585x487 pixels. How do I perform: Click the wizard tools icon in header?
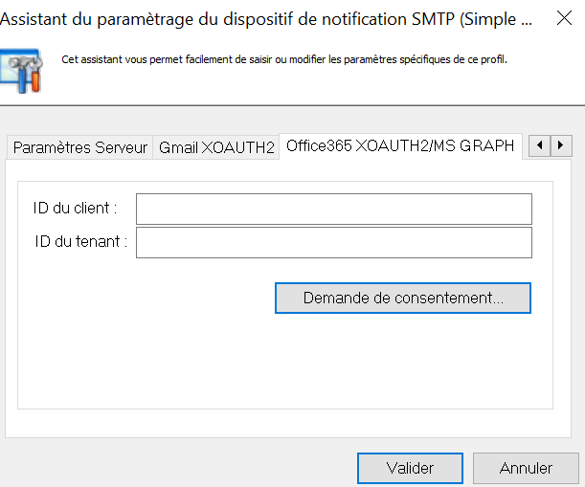19,71
